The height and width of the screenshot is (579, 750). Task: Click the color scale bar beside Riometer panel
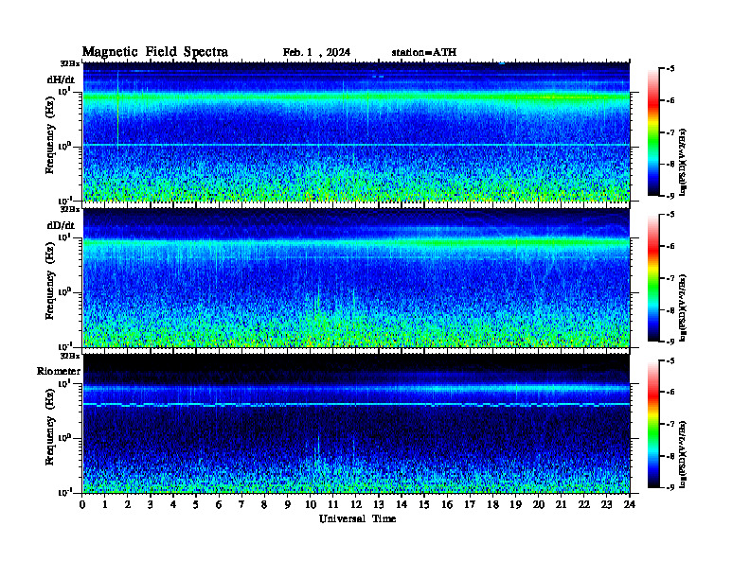click(653, 424)
